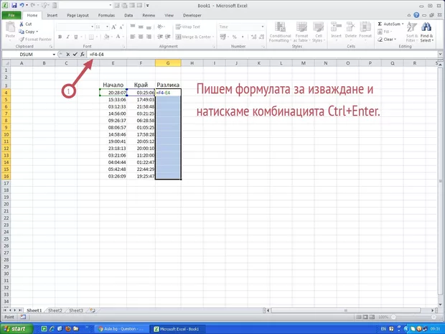
Task: Click the Cut scissors icon
Action: (21, 24)
